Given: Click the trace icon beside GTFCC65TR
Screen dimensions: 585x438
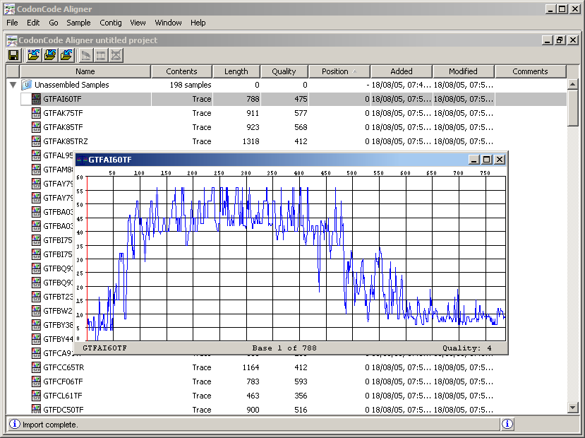Looking at the screenshot, I should 36,367.
